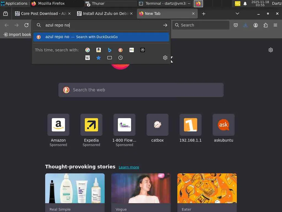Open search settings gear in URL dropdown
282x212 pixels.
165,58
